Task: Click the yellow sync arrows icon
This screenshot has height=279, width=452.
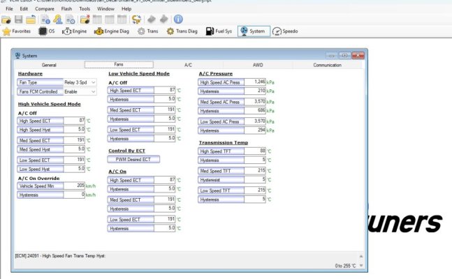Action: point(136,20)
